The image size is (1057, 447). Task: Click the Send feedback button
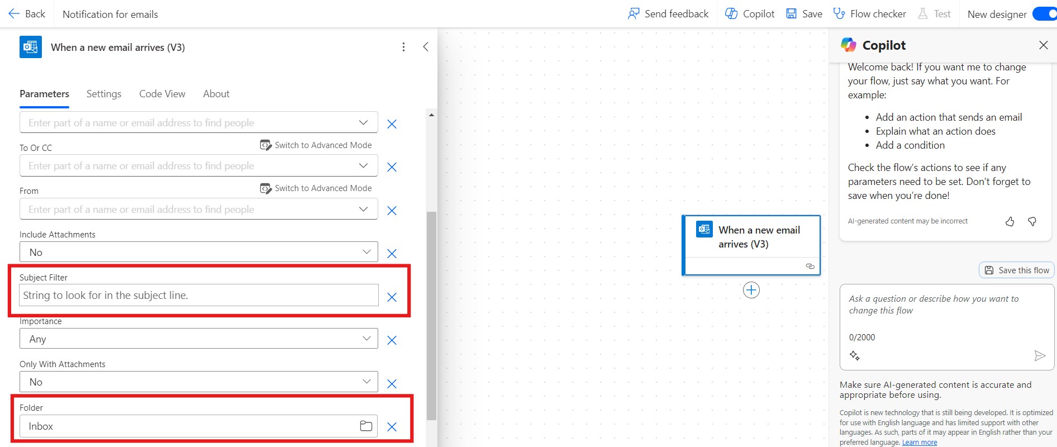point(668,14)
